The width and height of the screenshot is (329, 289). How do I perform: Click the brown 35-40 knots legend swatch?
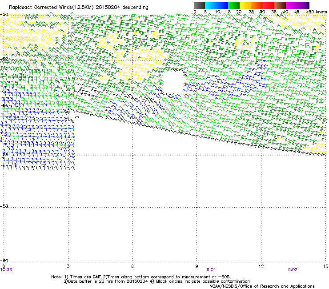pyautogui.click(x=280, y=5)
